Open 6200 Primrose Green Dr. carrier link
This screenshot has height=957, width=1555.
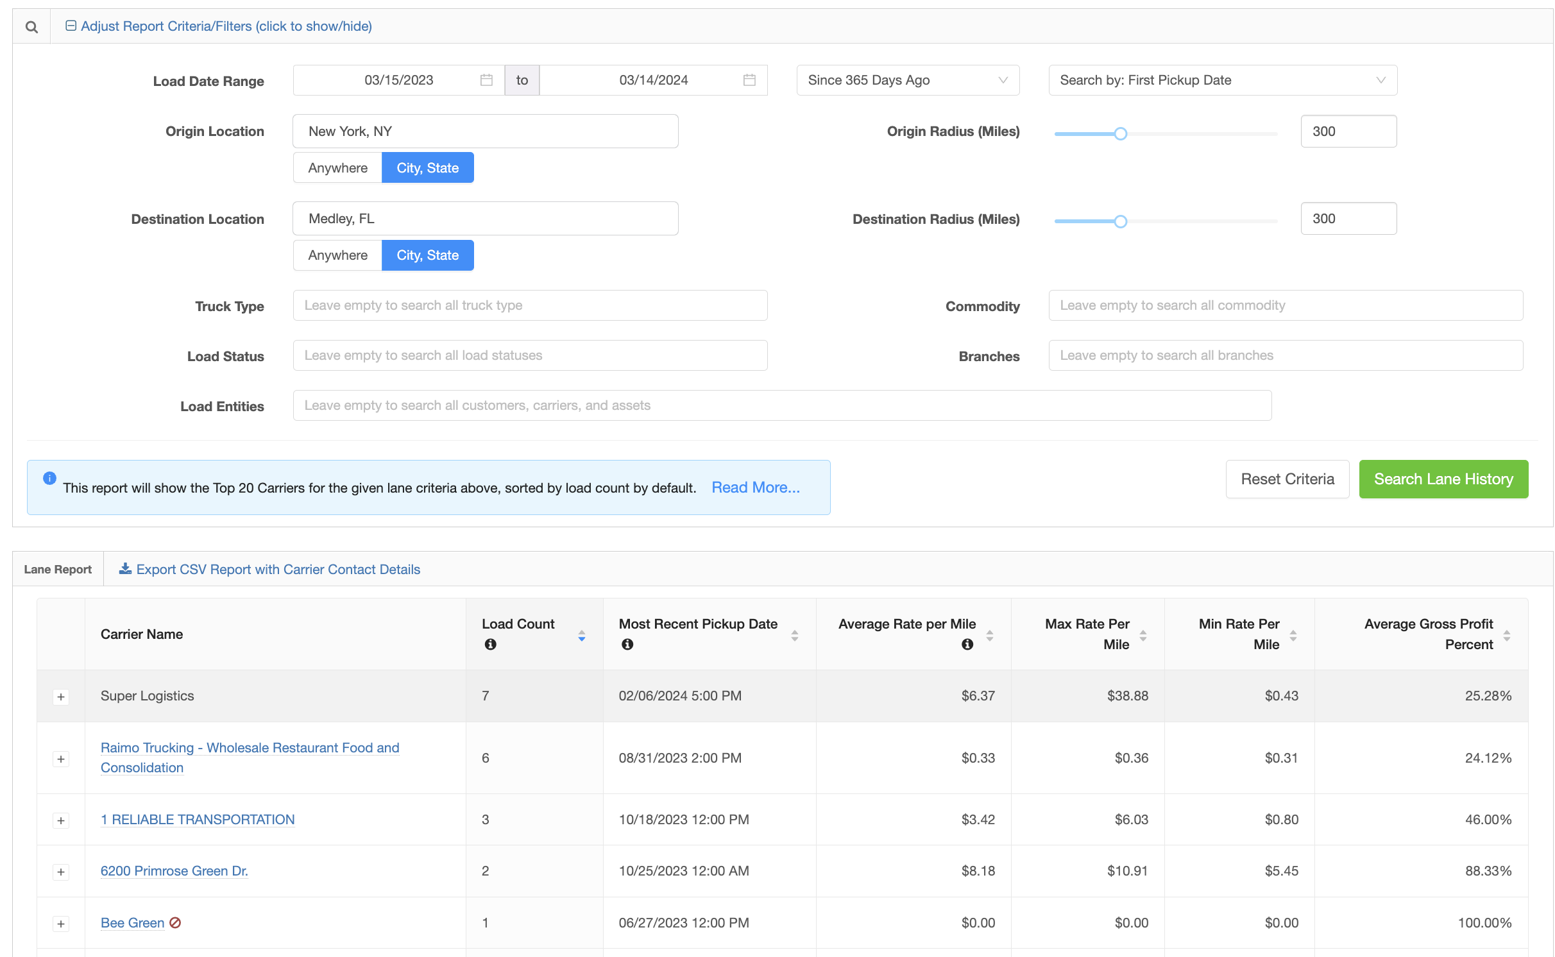point(174,870)
